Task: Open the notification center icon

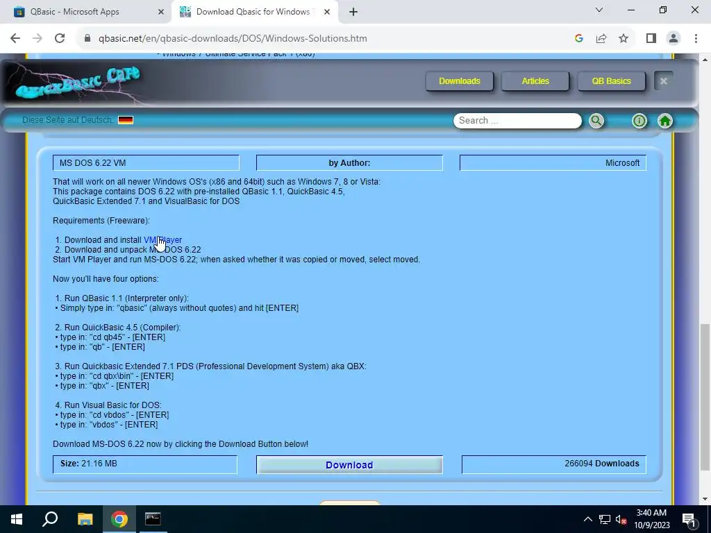Action: click(x=689, y=519)
